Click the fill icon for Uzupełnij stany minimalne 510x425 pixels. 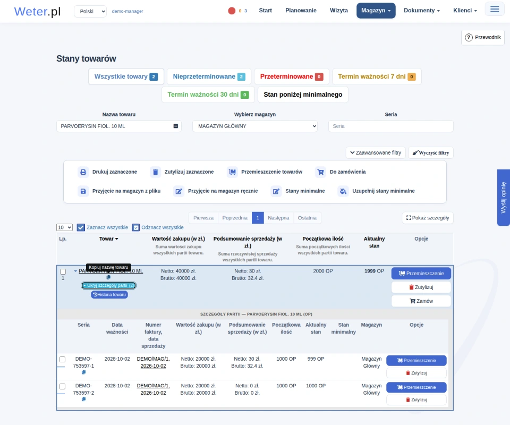343,191
